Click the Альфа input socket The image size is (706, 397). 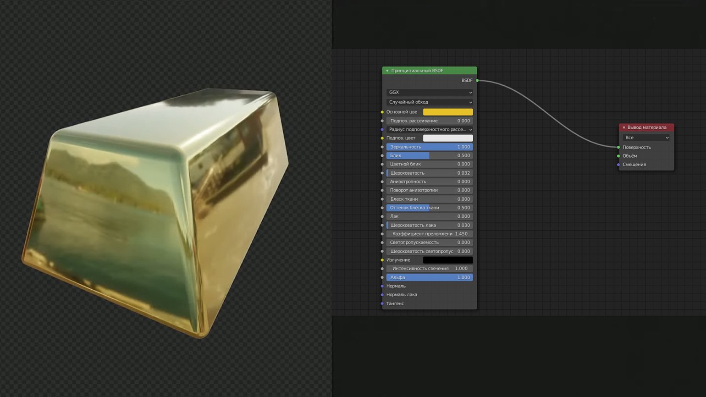tap(382, 277)
